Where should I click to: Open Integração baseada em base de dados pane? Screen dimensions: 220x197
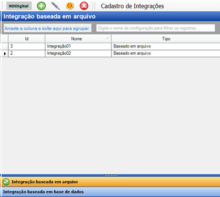[111, 192]
